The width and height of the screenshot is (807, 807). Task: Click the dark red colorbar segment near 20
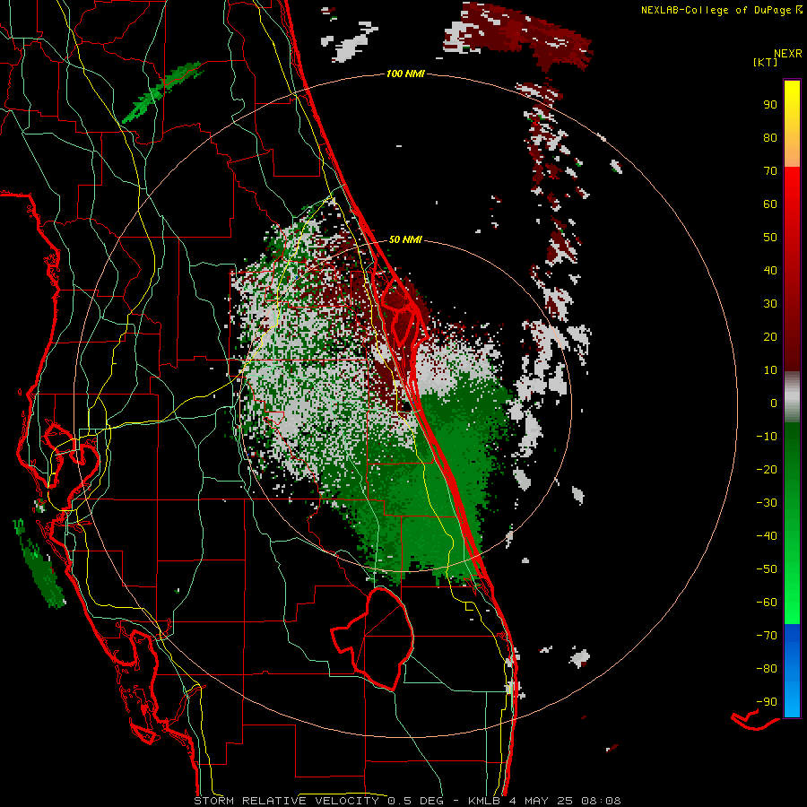coord(792,337)
